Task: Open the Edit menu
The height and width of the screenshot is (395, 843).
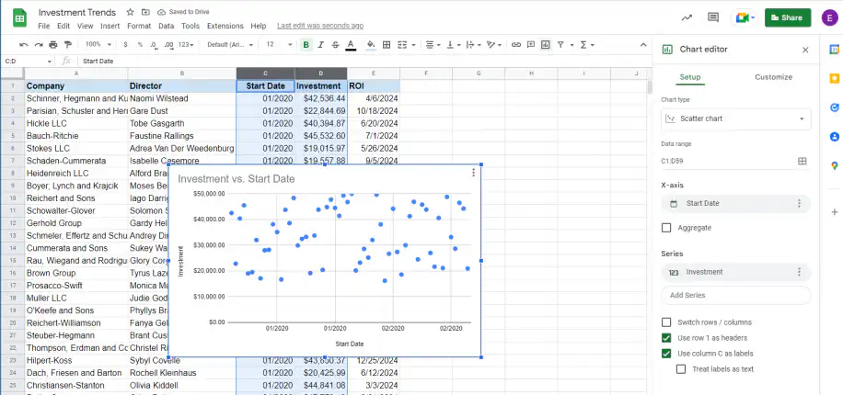Action: point(64,26)
